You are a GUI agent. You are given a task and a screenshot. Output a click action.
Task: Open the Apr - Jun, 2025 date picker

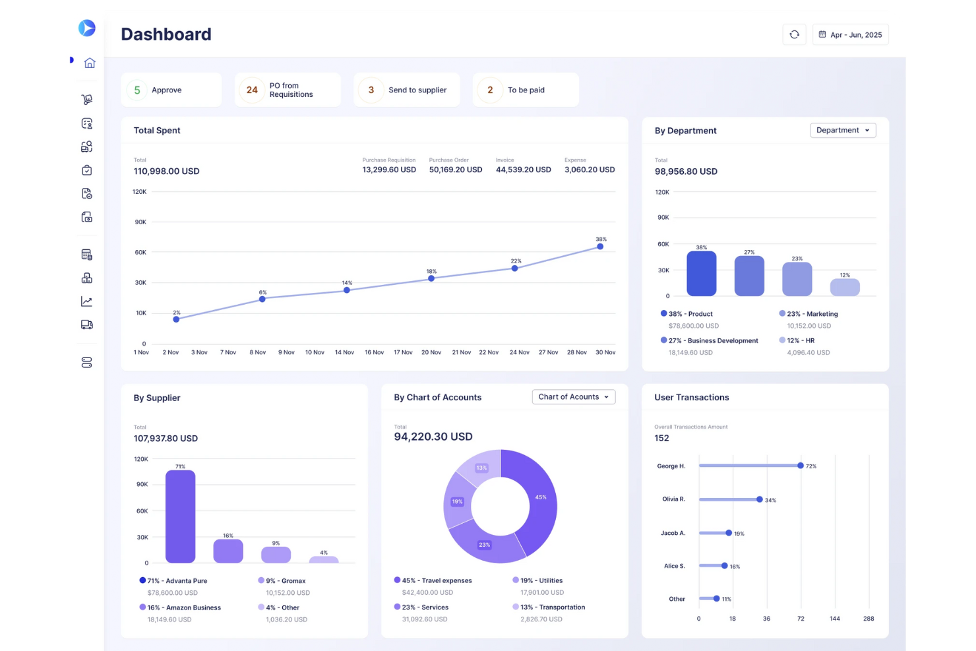[x=851, y=34]
